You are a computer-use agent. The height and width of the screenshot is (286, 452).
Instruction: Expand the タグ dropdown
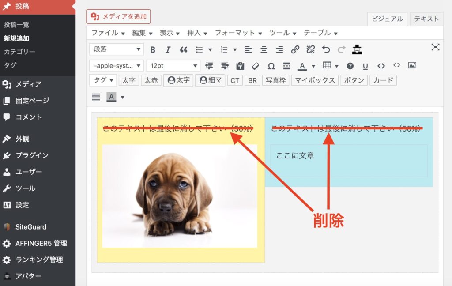coord(103,80)
